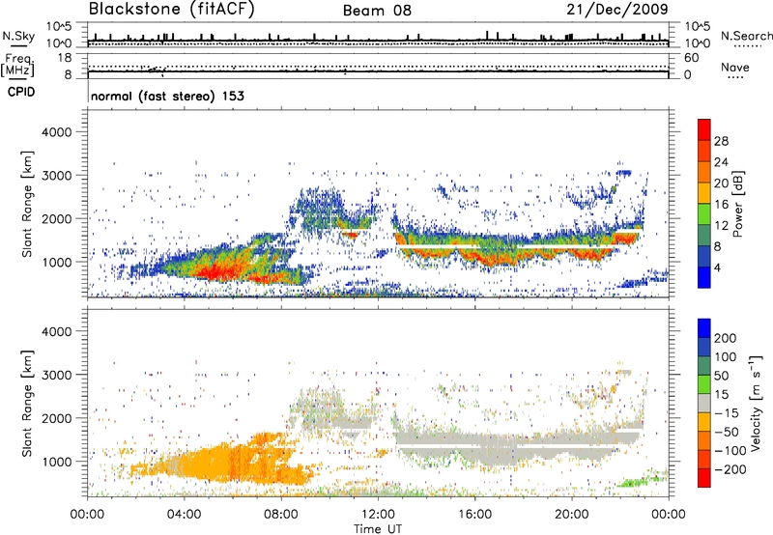Click the 4 label on the Power colorbar
The height and width of the screenshot is (535, 773).
pyautogui.click(x=717, y=267)
